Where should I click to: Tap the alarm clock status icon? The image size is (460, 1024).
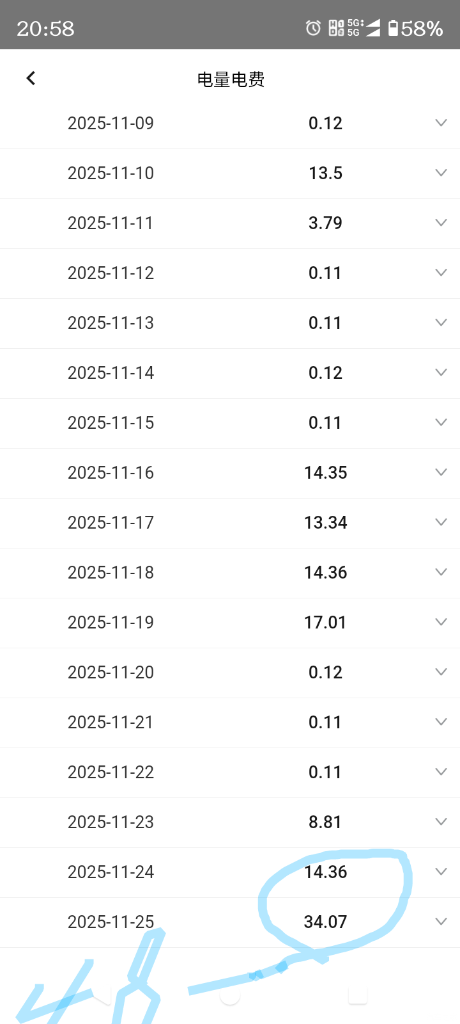pos(313,28)
